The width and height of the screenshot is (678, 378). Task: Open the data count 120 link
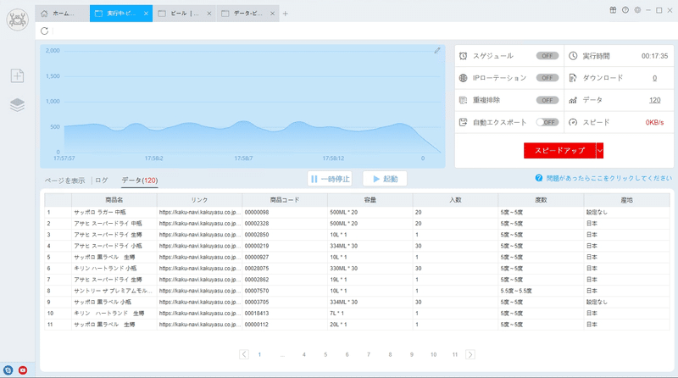[654, 100]
